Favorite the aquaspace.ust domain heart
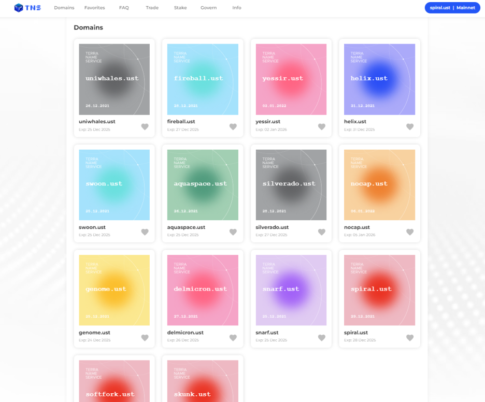The height and width of the screenshot is (402, 485). (x=233, y=232)
